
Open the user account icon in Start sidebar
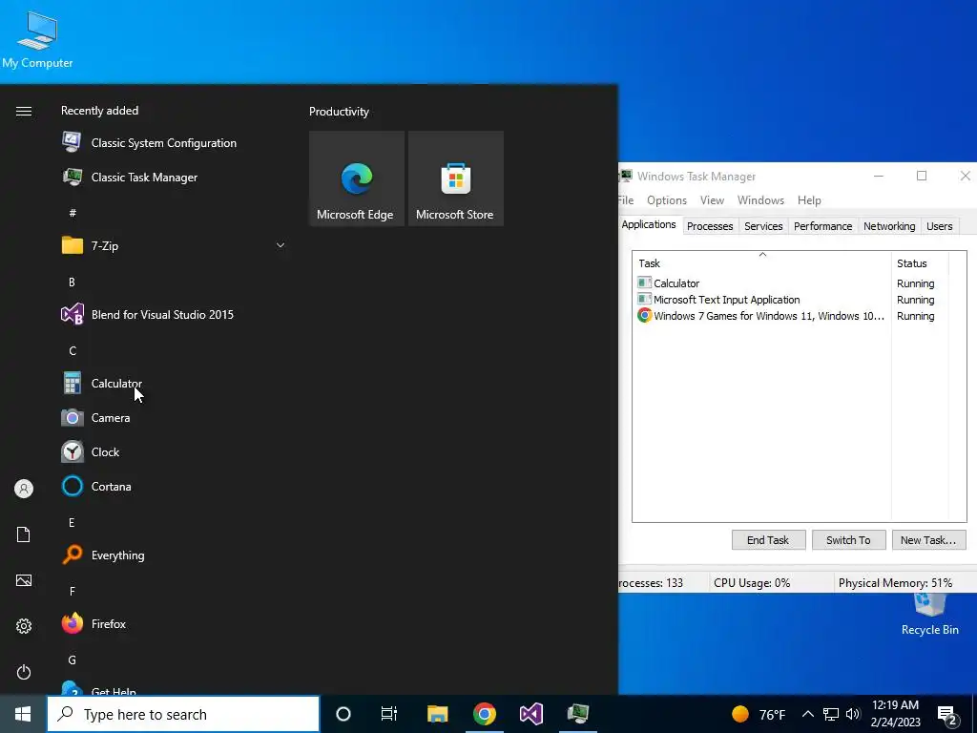(x=24, y=489)
